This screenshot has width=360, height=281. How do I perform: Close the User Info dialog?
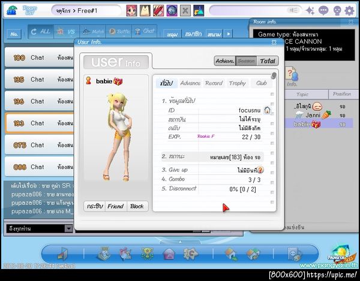(274, 42)
